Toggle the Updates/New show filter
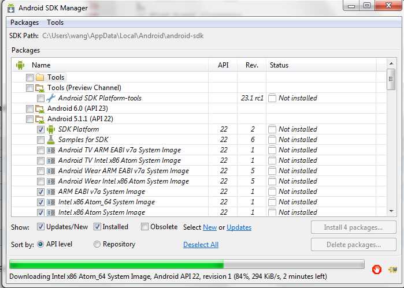 [x=40, y=226]
